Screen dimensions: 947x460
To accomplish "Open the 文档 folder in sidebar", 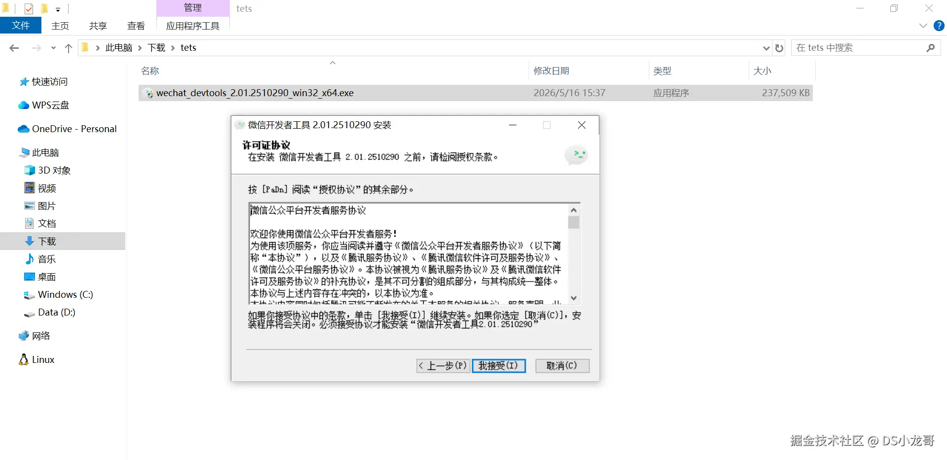I will pyautogui.click(x=47, y=224).
